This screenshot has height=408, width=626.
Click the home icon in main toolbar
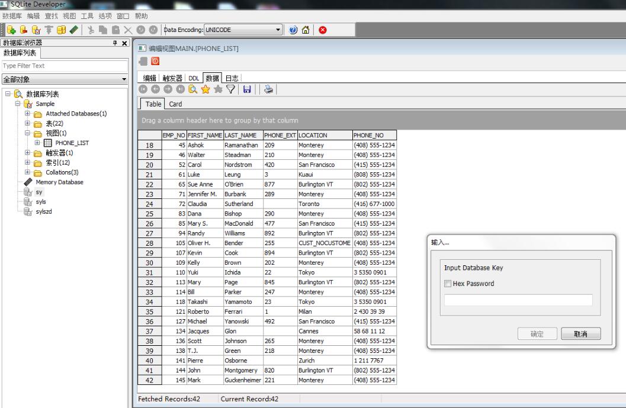[307, 30]
